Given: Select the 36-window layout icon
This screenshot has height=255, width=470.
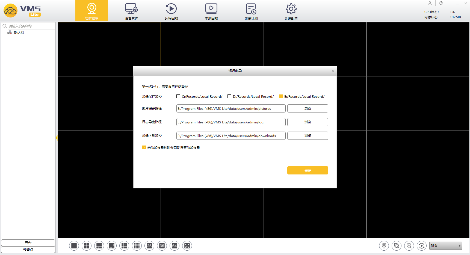Looking at the screenshot, I should 162,246.
